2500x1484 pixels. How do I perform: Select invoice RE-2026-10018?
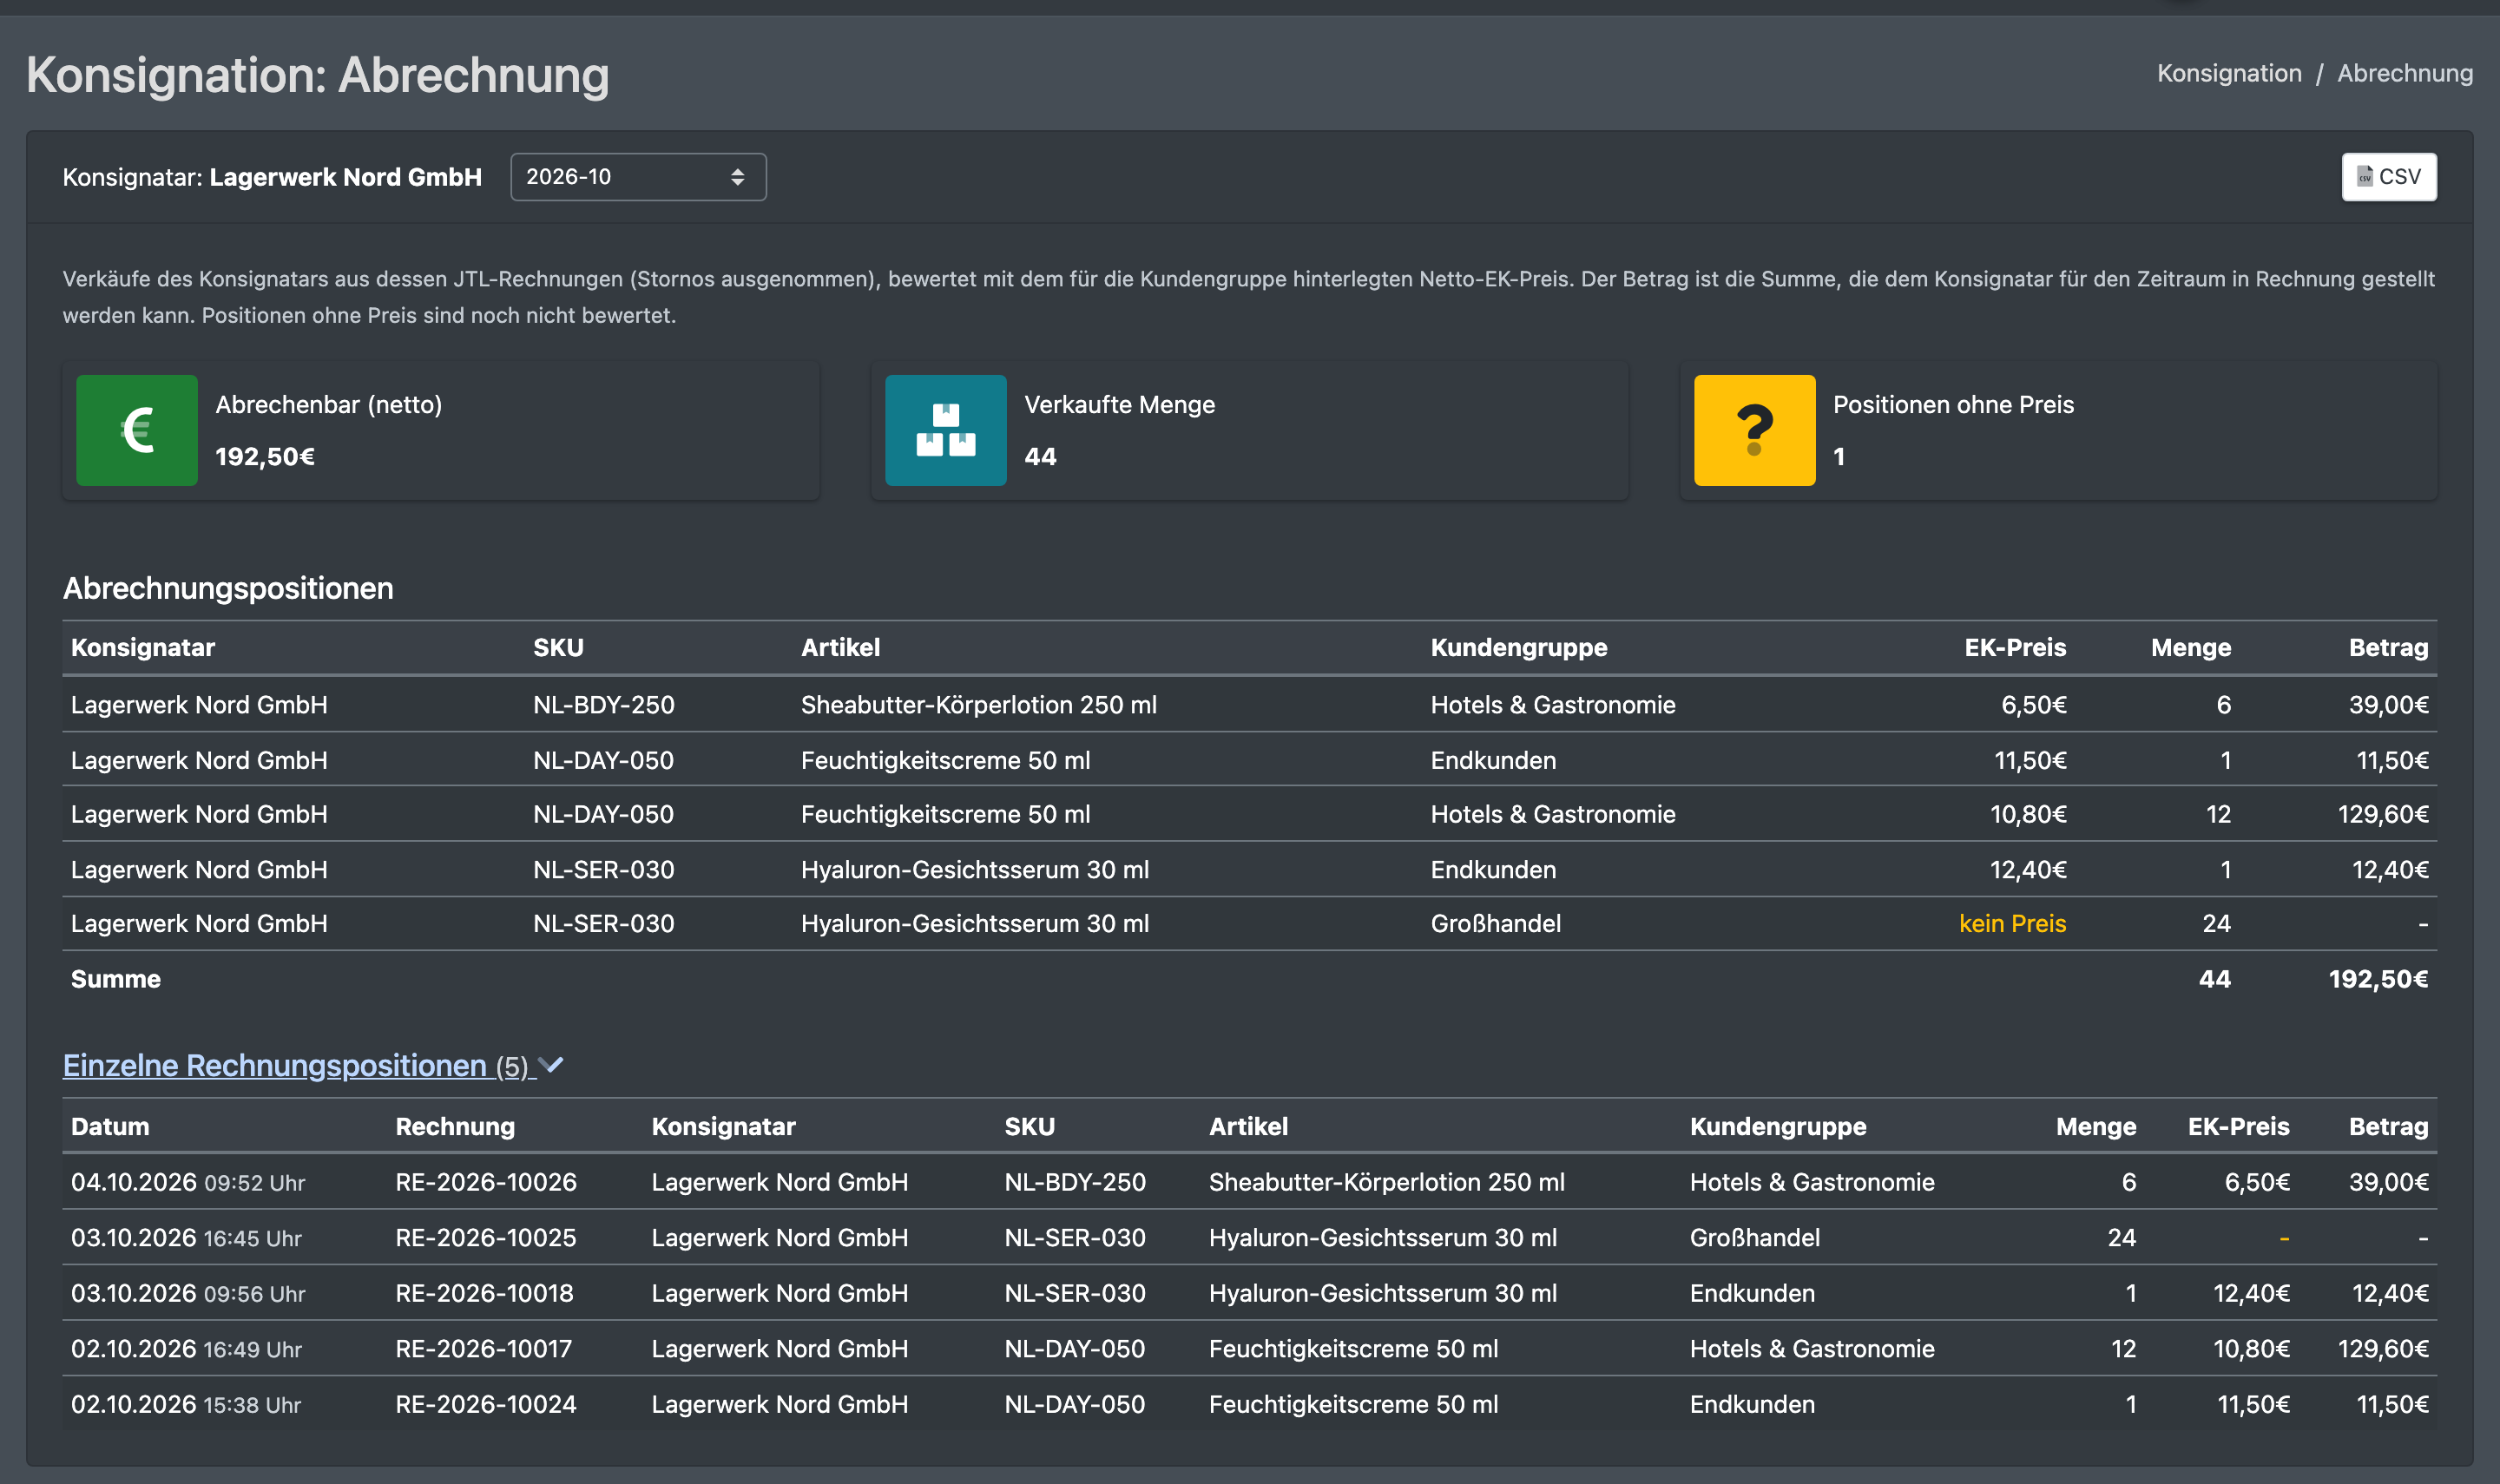(484, 1293)
